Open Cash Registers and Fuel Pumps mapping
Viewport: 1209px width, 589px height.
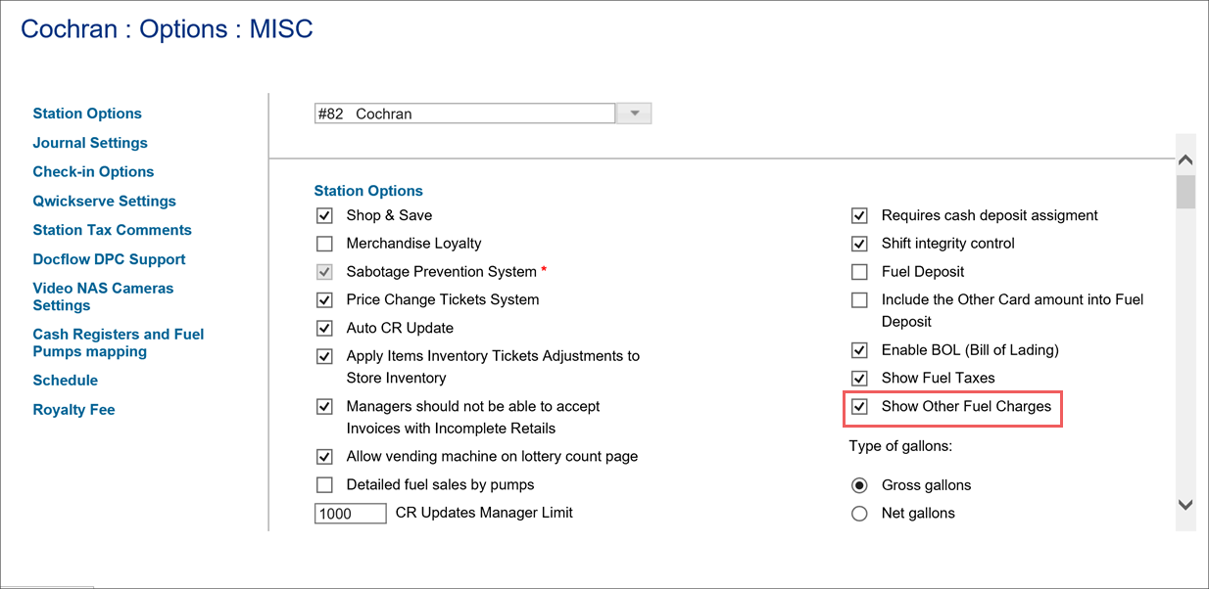pyautogui.click(x=118, y=342)
